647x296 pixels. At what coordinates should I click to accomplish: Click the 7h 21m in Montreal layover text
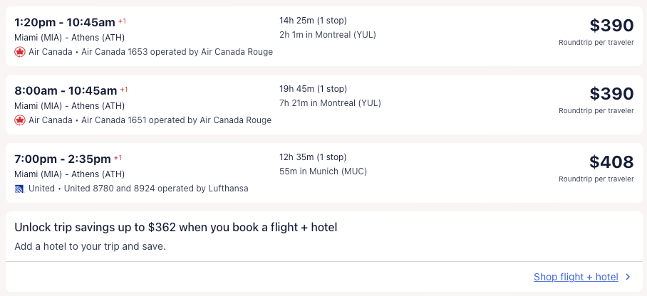pyautogui.click(x=330, y=103)
